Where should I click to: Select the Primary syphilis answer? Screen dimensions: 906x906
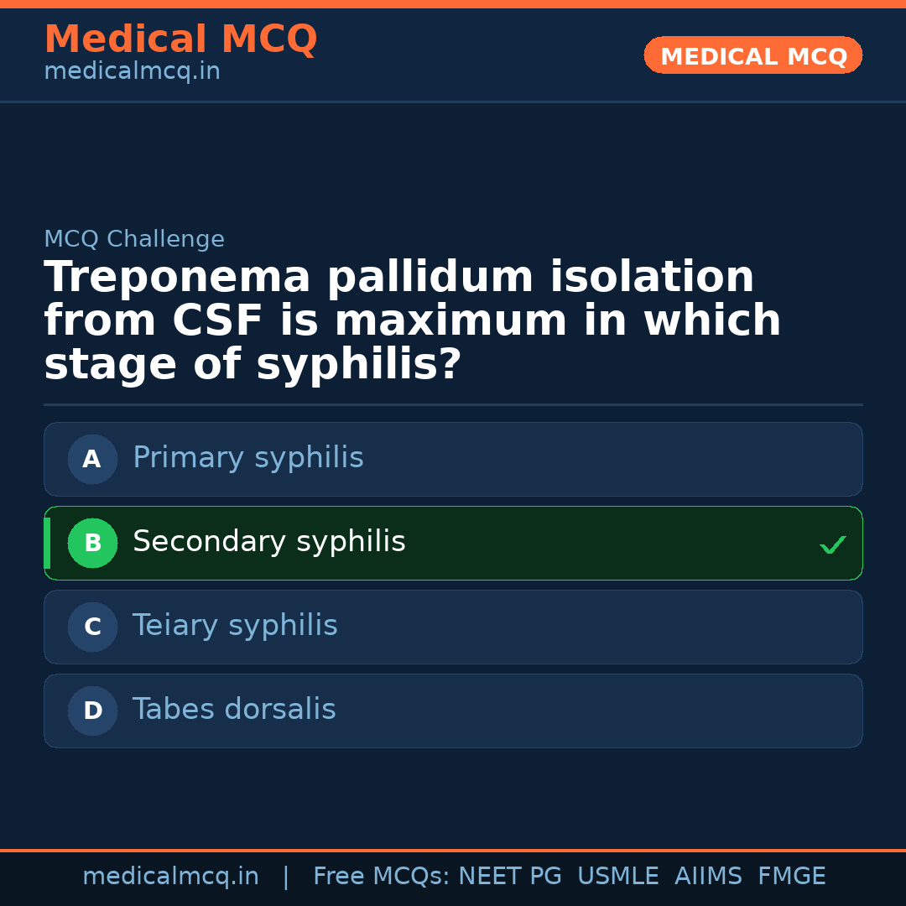point(248,458)
